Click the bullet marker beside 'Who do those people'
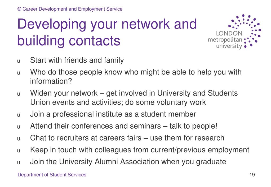 click(x=19, y=73)
